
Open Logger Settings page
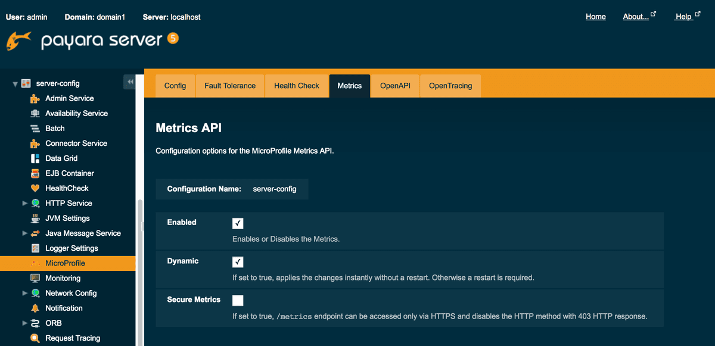click(72, 248)
